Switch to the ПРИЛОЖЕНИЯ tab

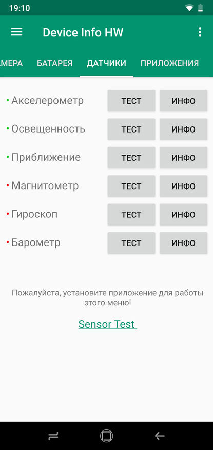[170, 63]
